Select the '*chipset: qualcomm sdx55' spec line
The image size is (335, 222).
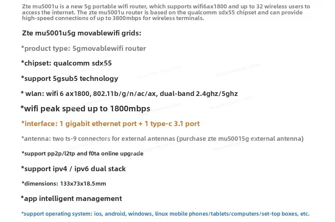coord(66,63)
